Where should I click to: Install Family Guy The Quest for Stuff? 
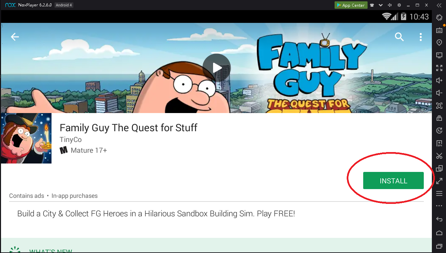point(393,181)
